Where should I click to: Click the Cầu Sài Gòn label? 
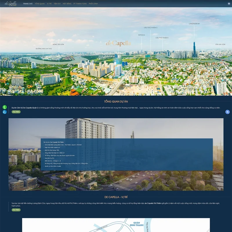click(220, 44)
